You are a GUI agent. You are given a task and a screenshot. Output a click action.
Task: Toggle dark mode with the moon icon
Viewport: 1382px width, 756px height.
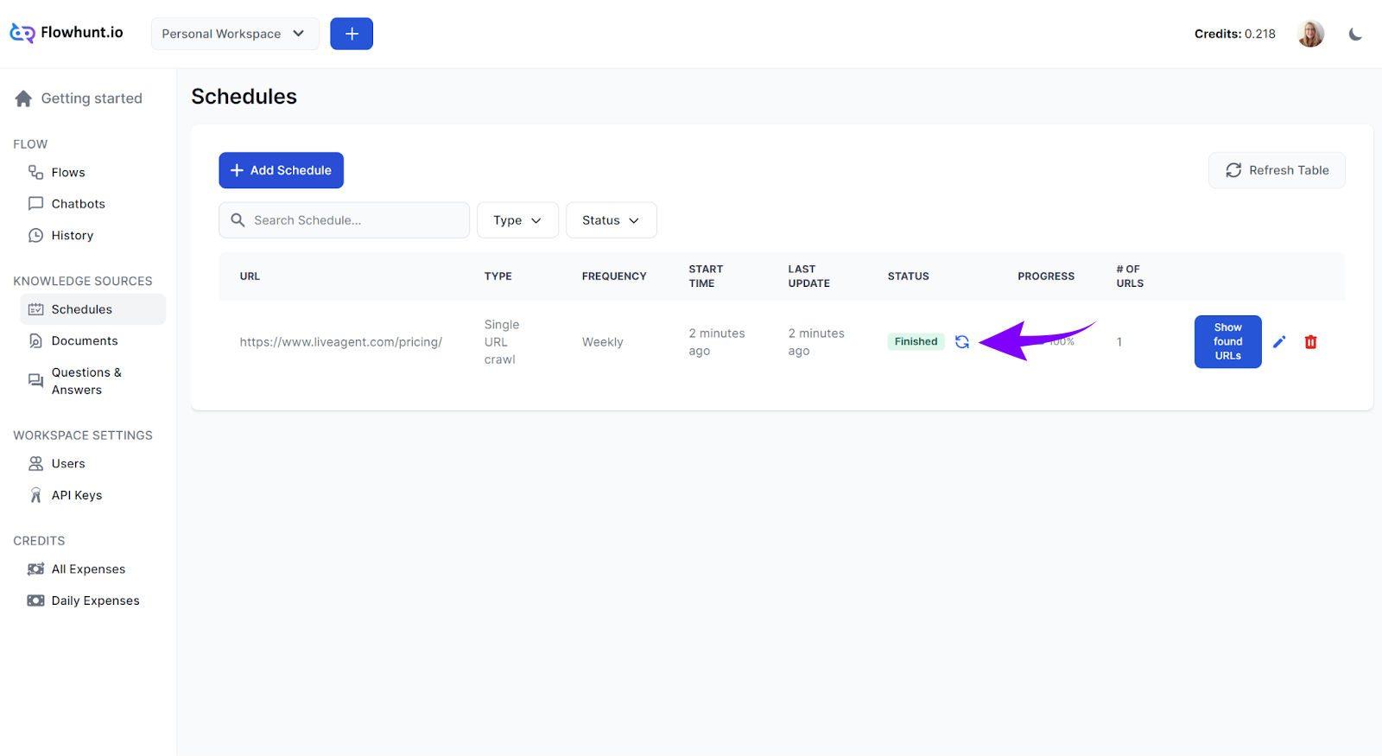click(1355, 34)
